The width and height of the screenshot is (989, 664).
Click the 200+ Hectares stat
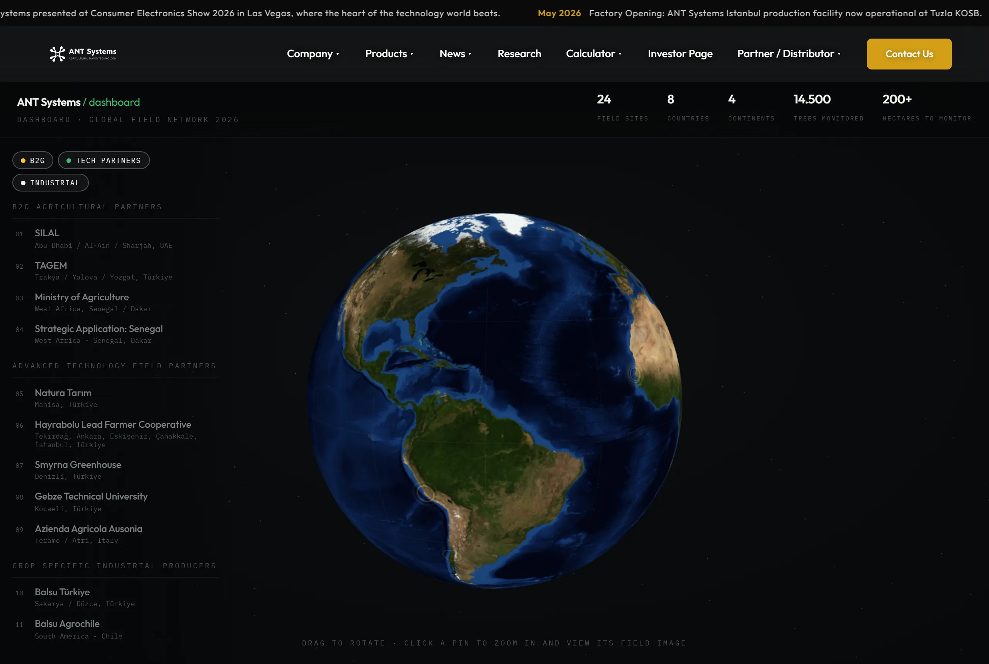(x=927, y=108)
